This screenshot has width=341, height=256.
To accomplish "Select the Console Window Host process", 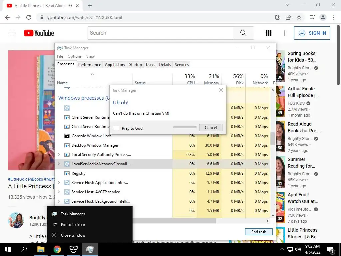I will (x=163, y=136).
